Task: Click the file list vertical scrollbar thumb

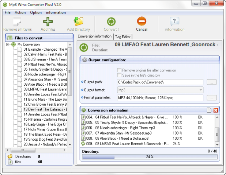Action: [70, 71]
